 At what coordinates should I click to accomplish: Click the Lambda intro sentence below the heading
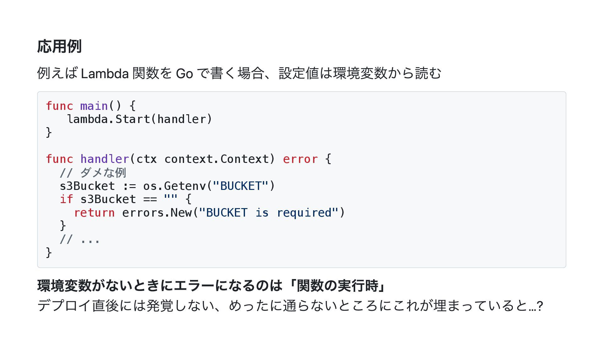[x=239, y=73]
